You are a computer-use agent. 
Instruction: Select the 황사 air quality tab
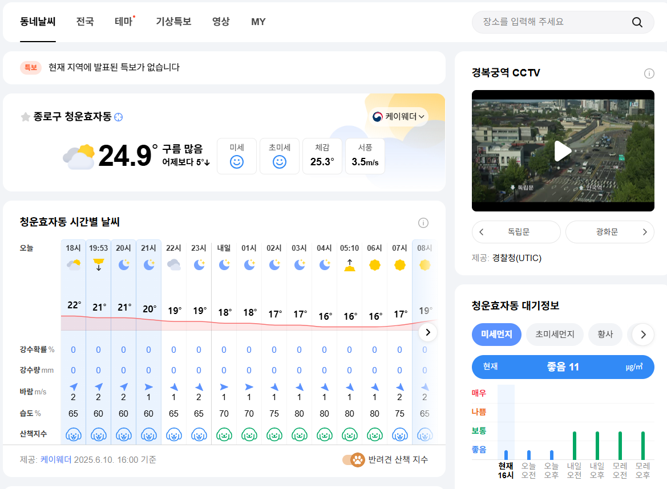(x=605, y=335)
